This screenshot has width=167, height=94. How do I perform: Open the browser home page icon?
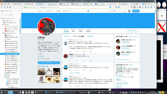point(10,7)
